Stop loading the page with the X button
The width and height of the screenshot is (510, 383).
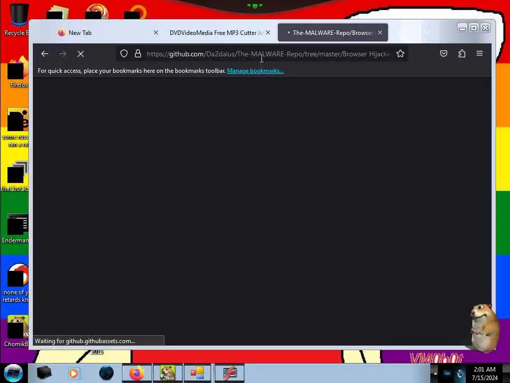(81, 54)
